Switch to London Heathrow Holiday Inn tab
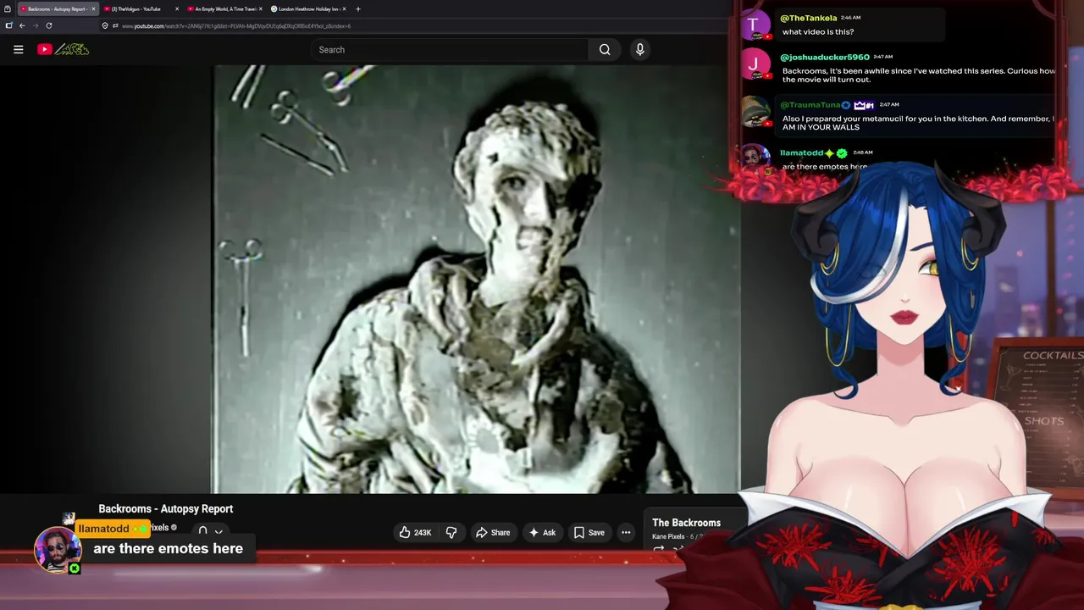 308,8
